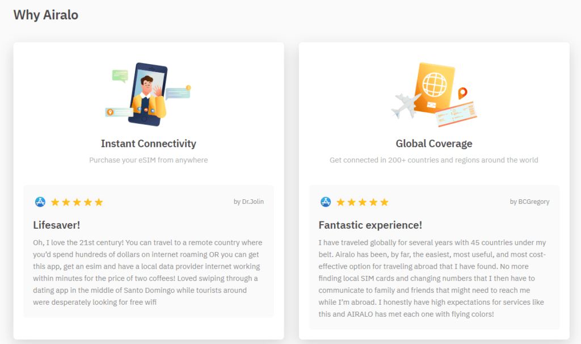The width and height of the screenshot is (581, 344).
Task: Click the App Store icon beside Dr.Jolin's review
Action: tap(40, 202)
